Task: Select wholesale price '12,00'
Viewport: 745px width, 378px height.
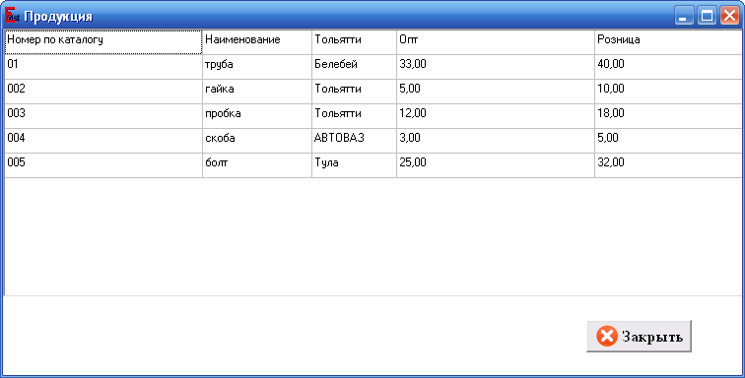Action: pos(496,116)
